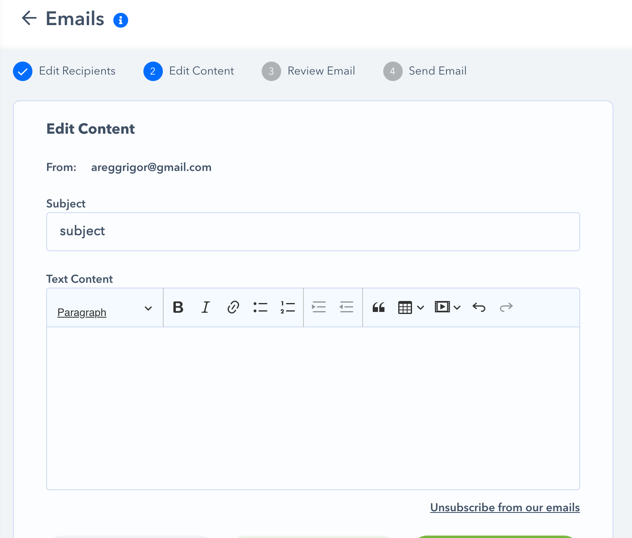Insert a numbered list
This screenshot has height=538, width=632.
[288, 307]
